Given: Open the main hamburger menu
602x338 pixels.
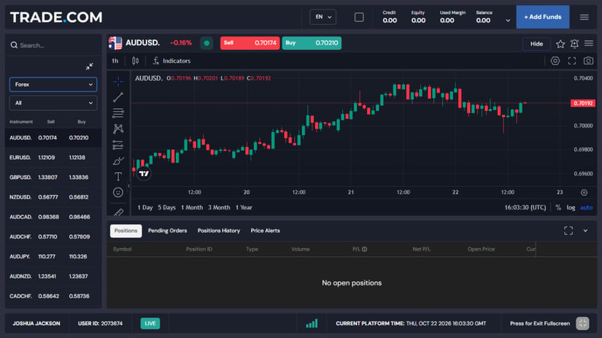Looking at the screenshot, I should (x=584, y=18).
